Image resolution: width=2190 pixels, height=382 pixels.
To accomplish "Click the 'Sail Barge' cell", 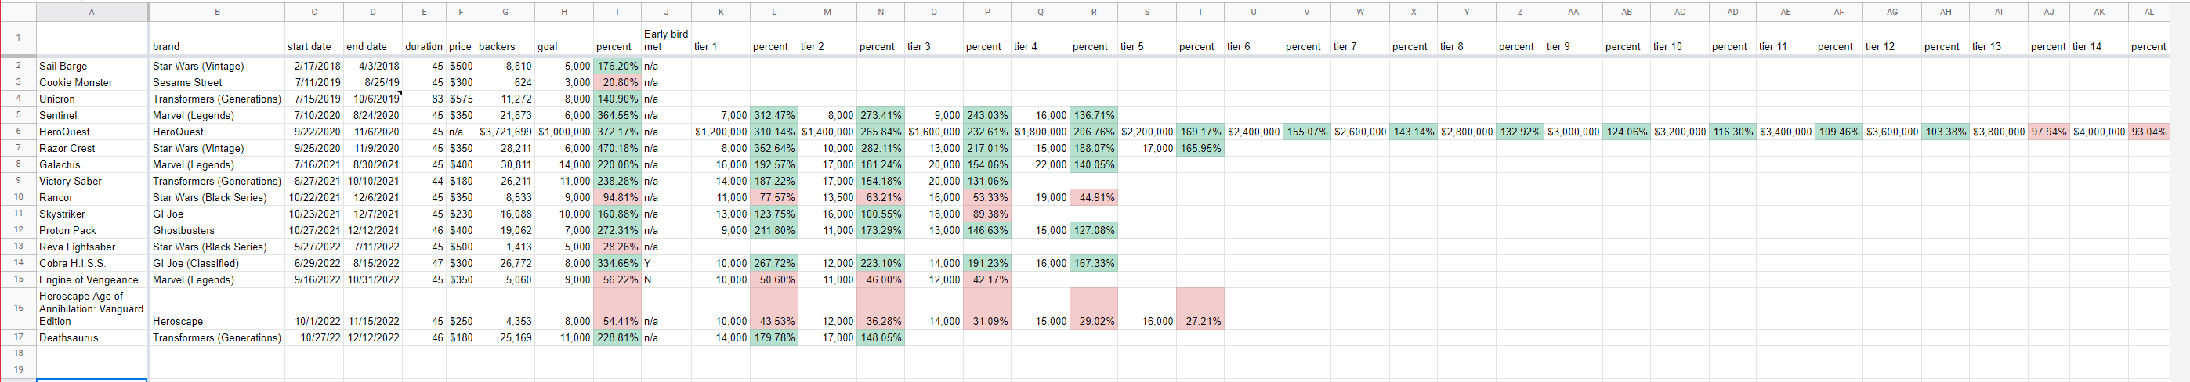I will [92, 67].
